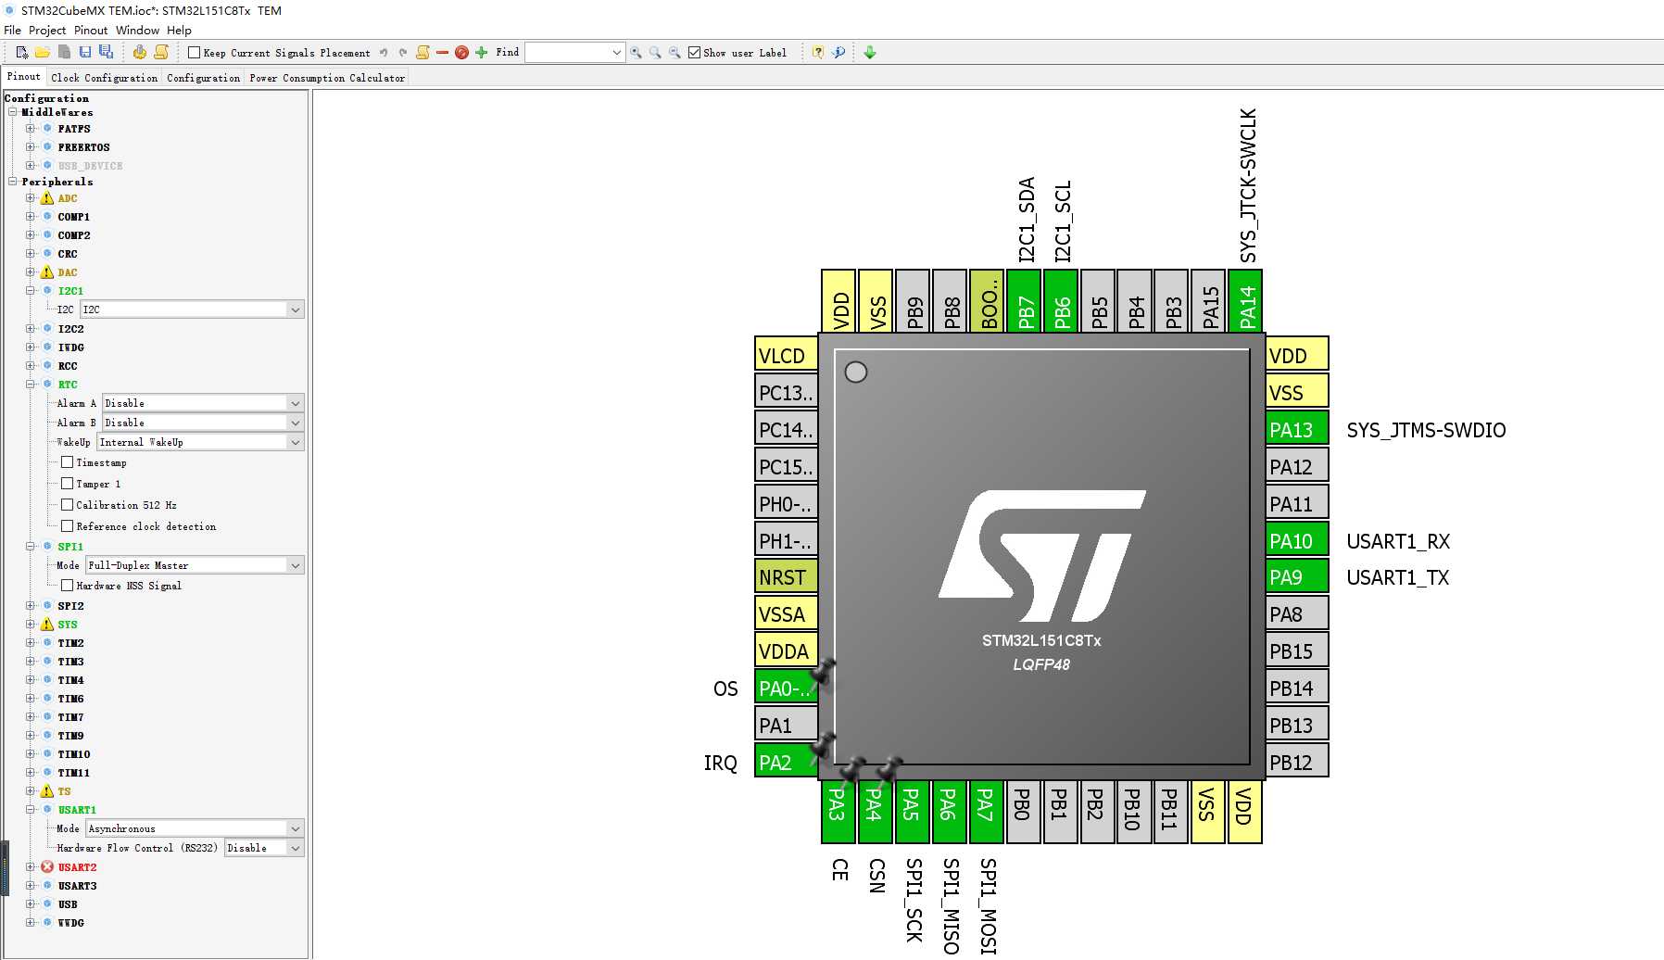Click the yellow VLCD power pin

point(786,356)
